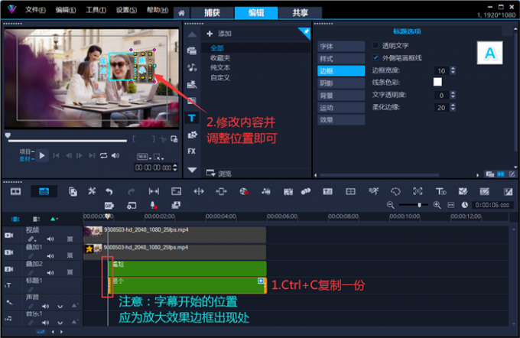Image resolution: width=520 pixels, height=338 pixels.
Task: Open green chapter/cue point menu arrow
Action: pyautogui.click(x=54, y=219)
